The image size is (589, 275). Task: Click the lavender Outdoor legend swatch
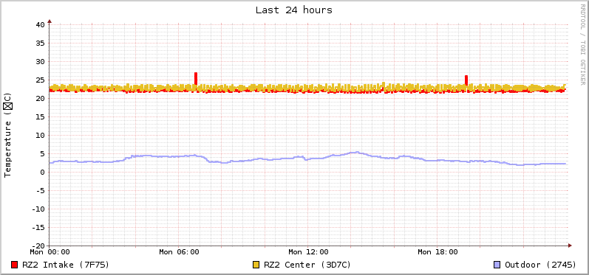497,265
